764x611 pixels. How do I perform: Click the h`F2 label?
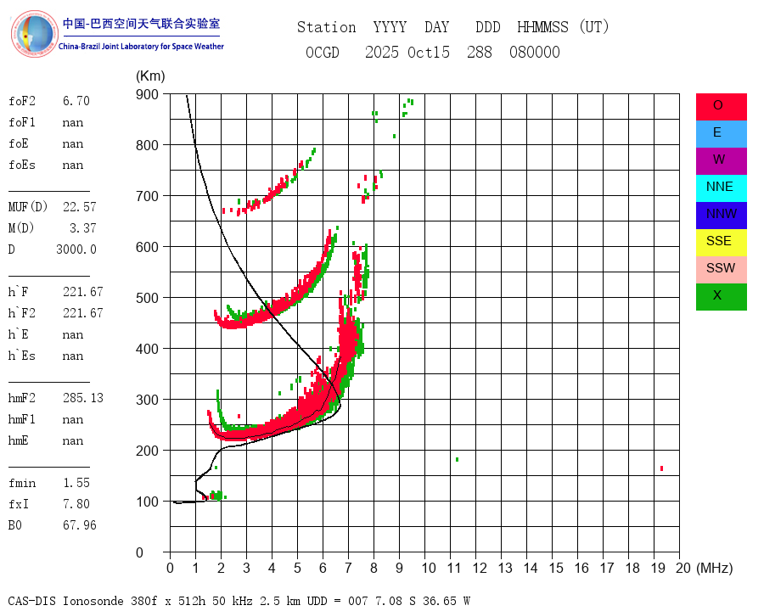point(21,313)
